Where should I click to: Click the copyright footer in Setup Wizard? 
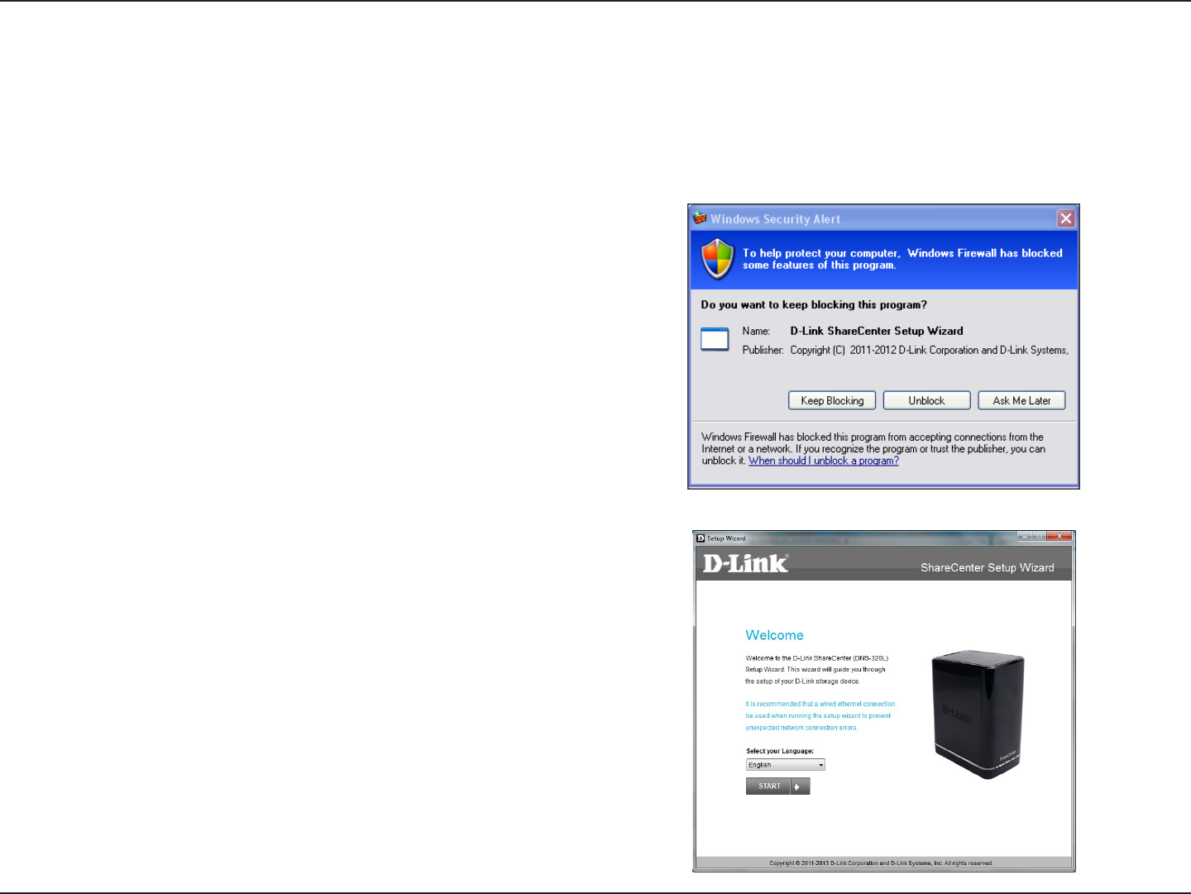[881, 863]
